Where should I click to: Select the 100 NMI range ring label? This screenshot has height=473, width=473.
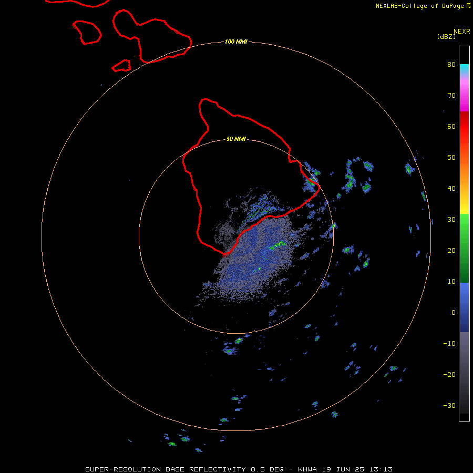(x=236, y=42)
